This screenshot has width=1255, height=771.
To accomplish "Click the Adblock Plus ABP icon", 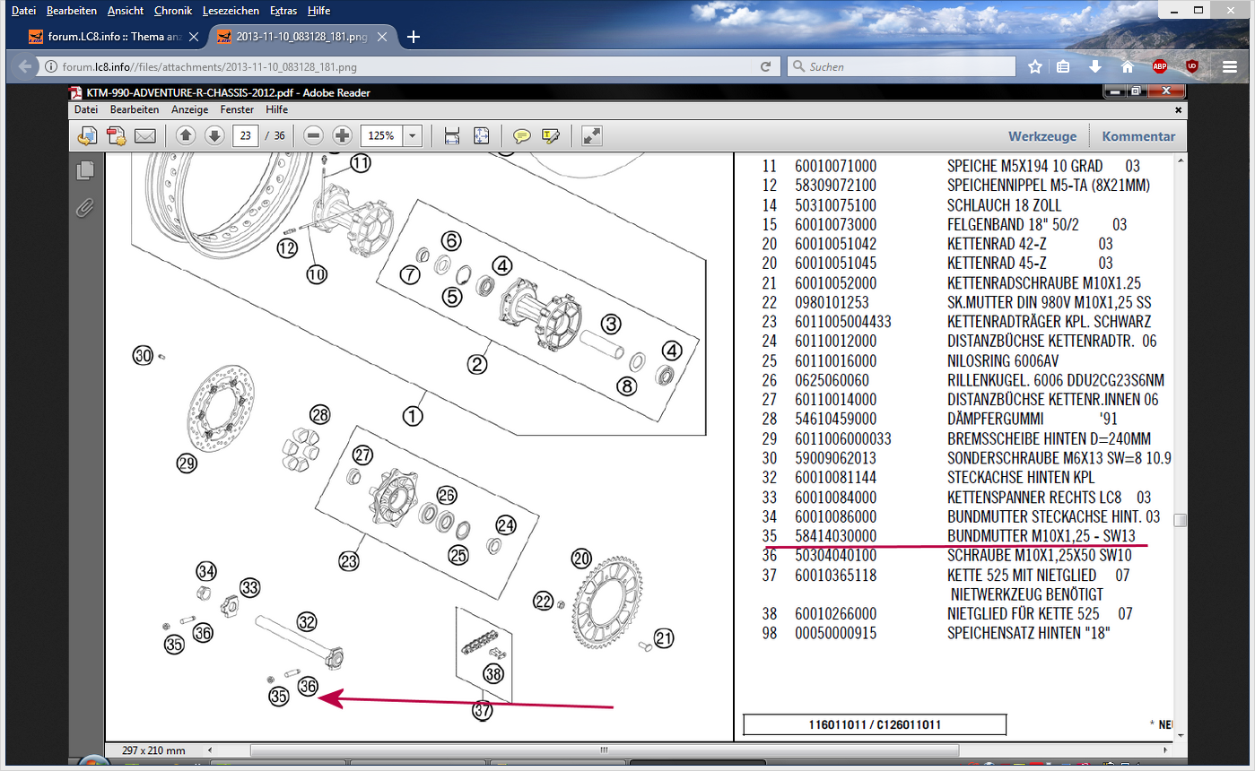I will pyautogui.click(x=1159, y=66).
